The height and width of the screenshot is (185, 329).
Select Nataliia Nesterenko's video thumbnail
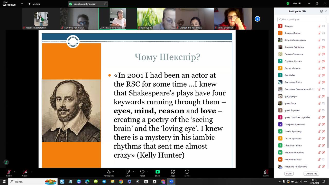pos(41,19)
